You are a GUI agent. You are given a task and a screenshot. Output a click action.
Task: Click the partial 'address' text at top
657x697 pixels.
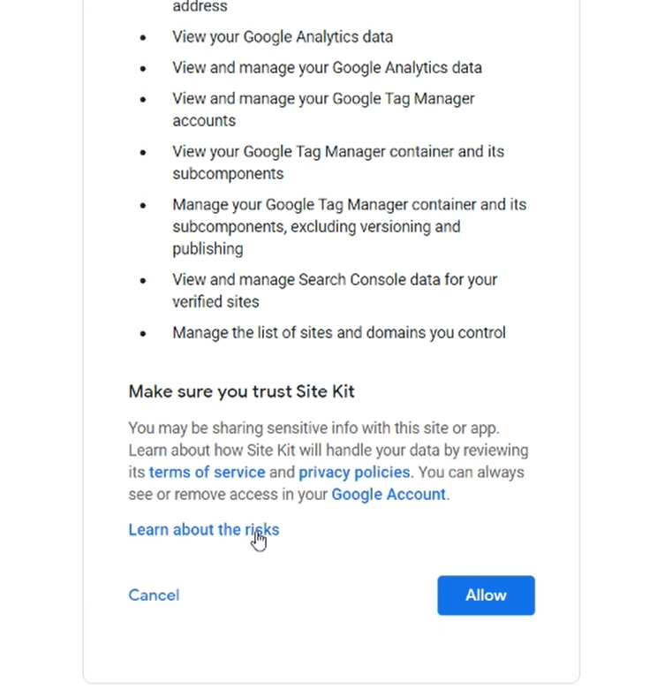(x=200, y=7)
